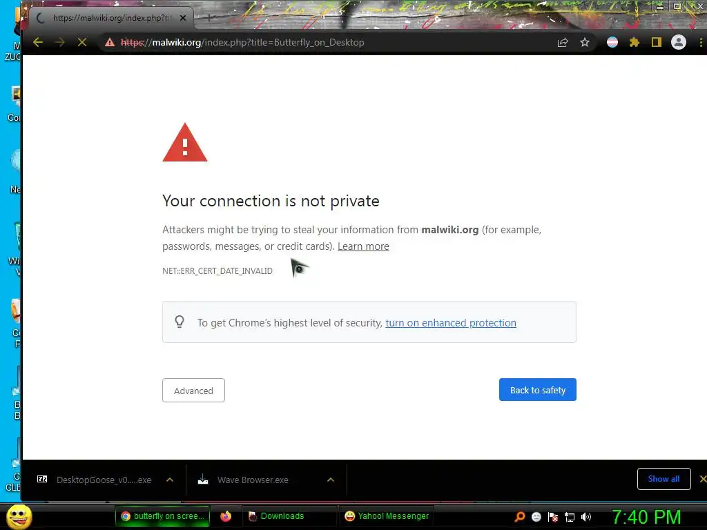Screen dimensions: 707x530
Task: Switch to the Chrome butterfly on screen taskbar item
Action: point(162,516)
